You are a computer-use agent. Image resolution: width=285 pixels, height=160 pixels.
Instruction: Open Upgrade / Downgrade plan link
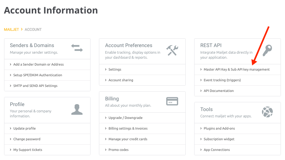tap(126, 118)
